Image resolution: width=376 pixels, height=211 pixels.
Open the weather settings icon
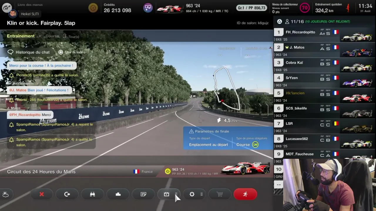(x=6, y=194)
